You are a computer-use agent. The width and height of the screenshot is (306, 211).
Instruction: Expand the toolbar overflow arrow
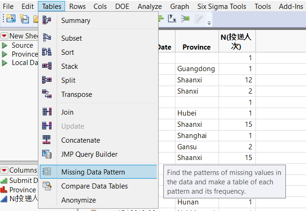(209, 22)
